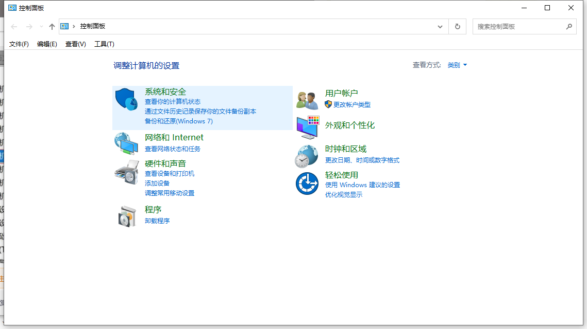Open 网络和 Internet category
Screen dimensions: 587x329
pyautogui.click(x=174, y=137)
